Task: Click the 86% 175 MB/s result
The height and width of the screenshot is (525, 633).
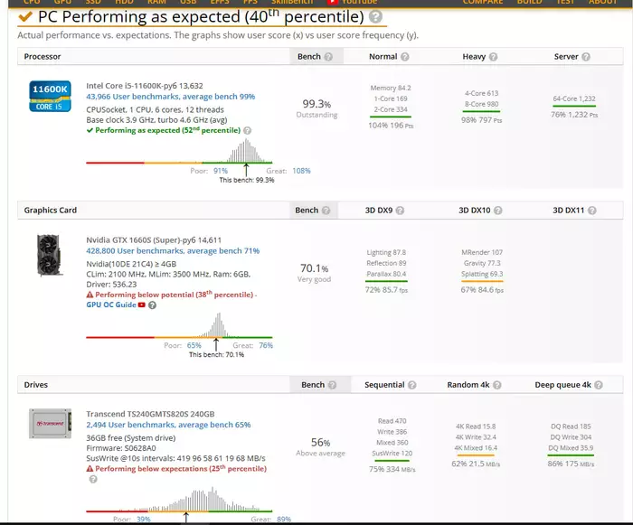Action: [x=571, y=464]
